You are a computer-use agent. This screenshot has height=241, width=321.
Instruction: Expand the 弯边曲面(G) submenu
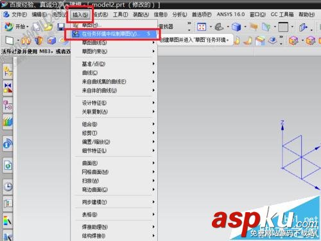[114, 190]
